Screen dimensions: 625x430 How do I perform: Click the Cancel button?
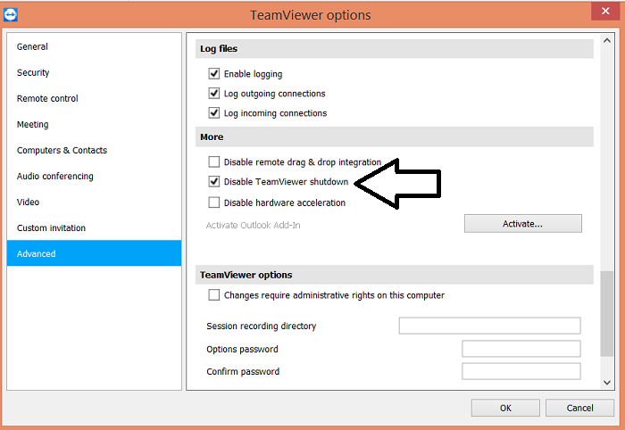pos(579,408)
